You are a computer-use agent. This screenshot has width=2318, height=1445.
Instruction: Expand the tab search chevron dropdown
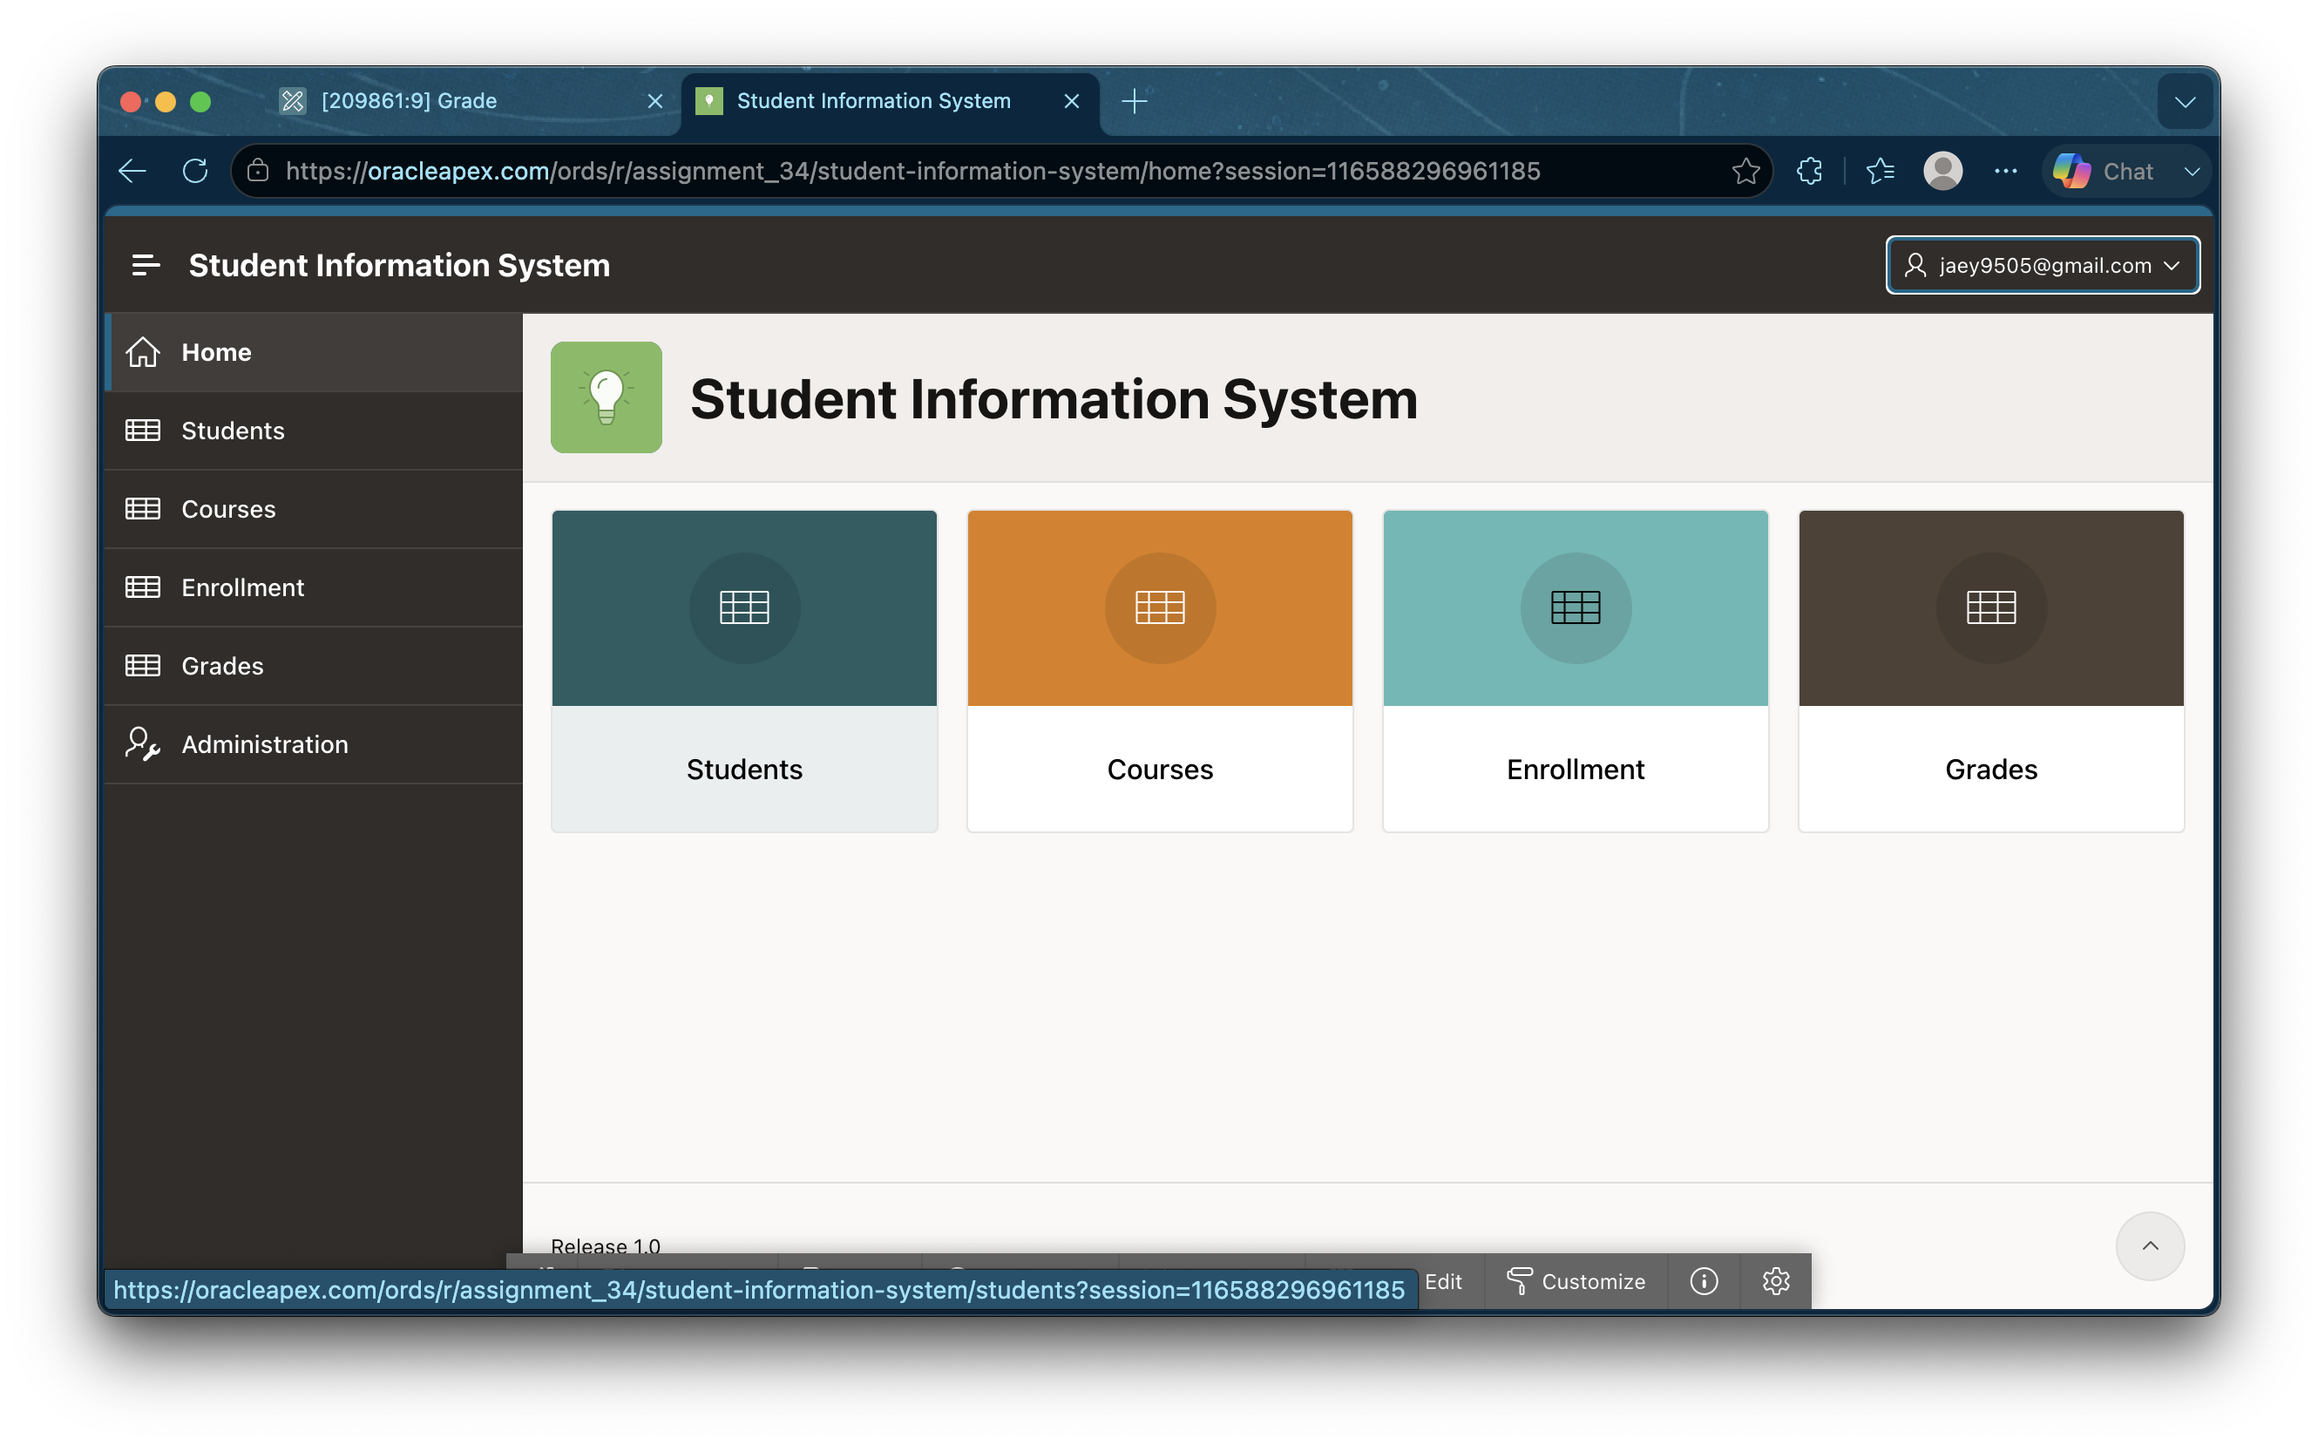click(x=2184, y=101)
